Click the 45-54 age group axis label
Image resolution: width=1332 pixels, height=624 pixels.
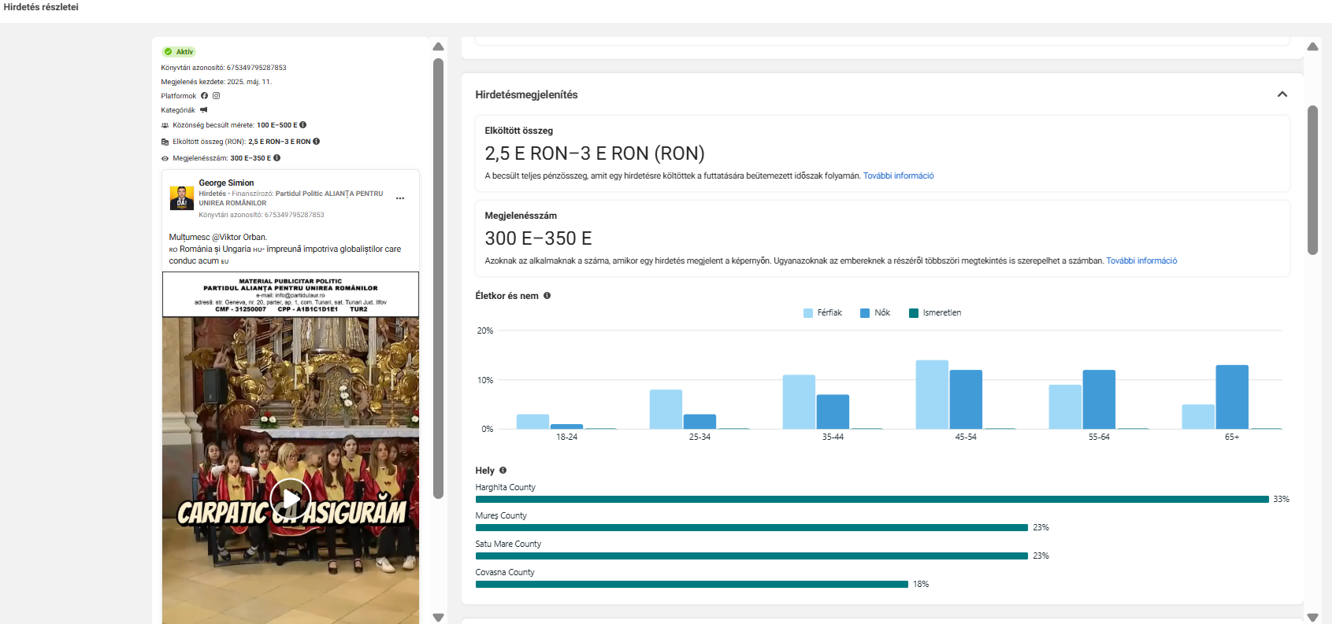(966, 438)
